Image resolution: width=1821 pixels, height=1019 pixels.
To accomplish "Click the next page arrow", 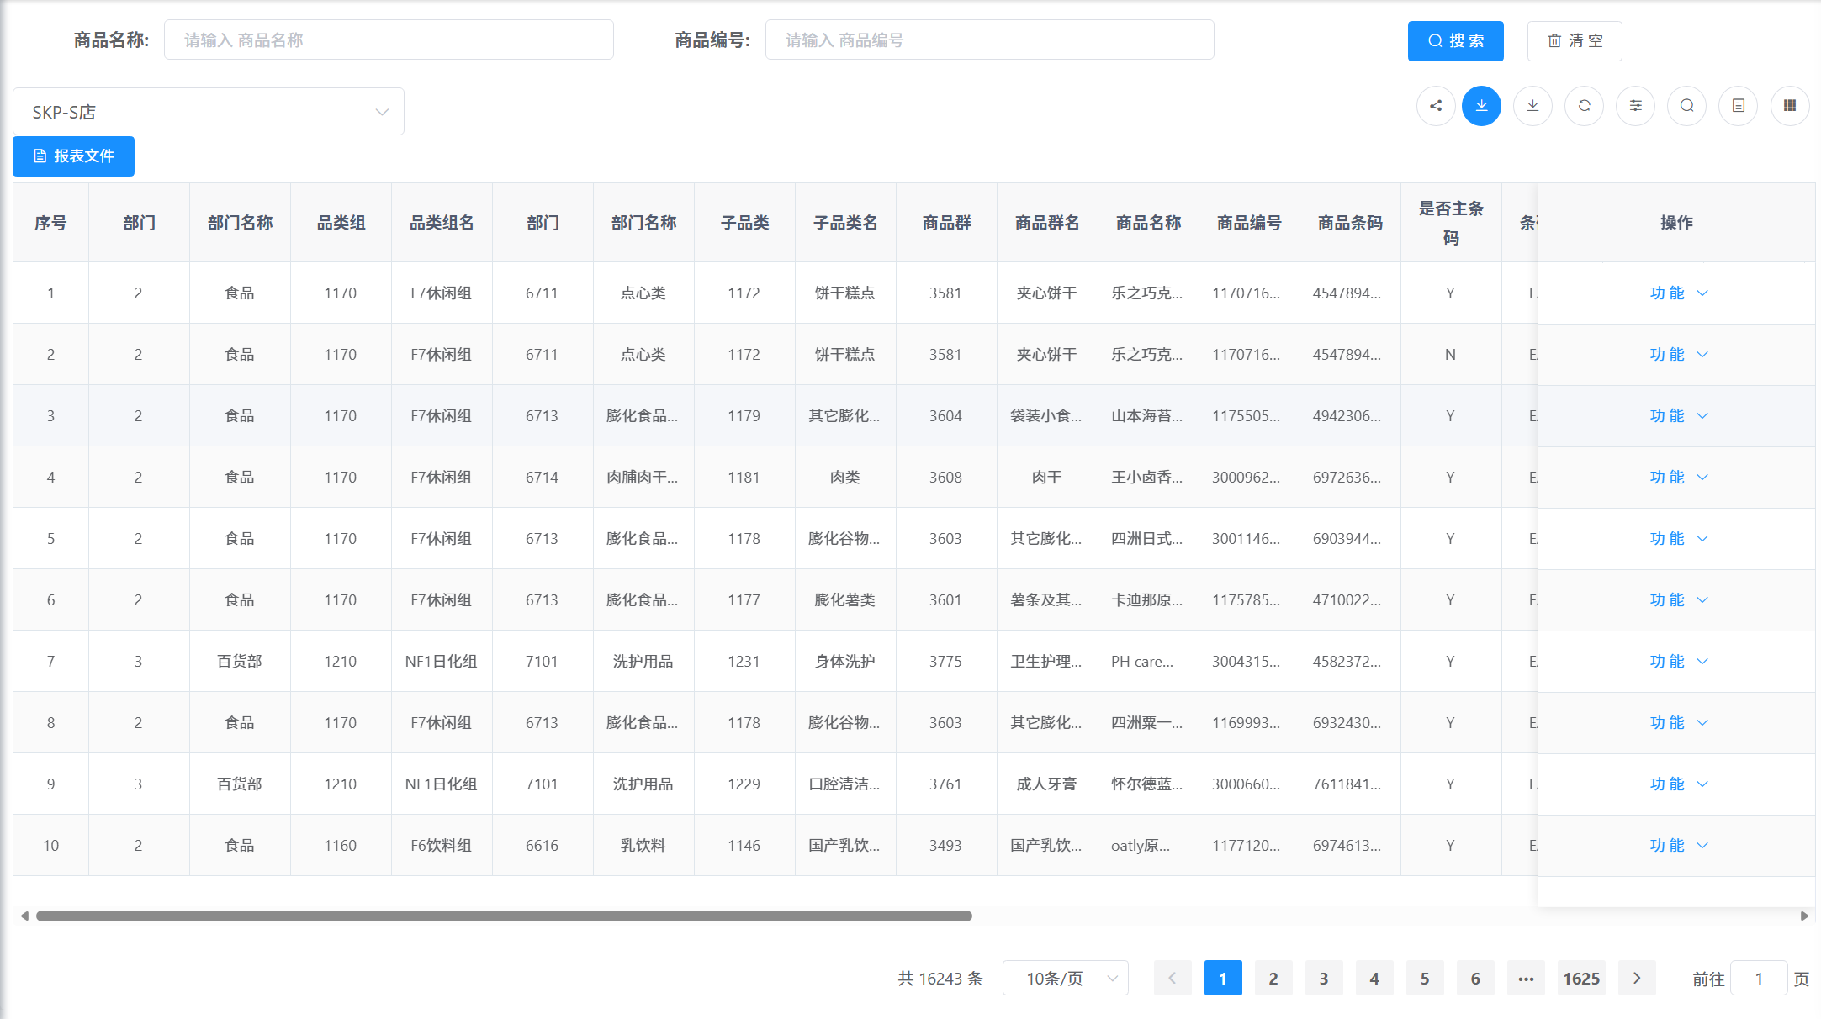I will 1637,979.
